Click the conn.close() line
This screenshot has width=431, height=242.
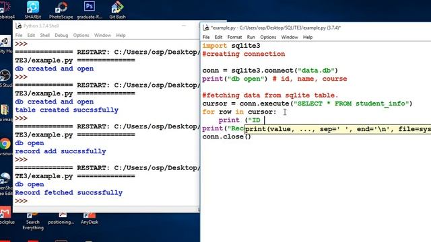(227, 136)
